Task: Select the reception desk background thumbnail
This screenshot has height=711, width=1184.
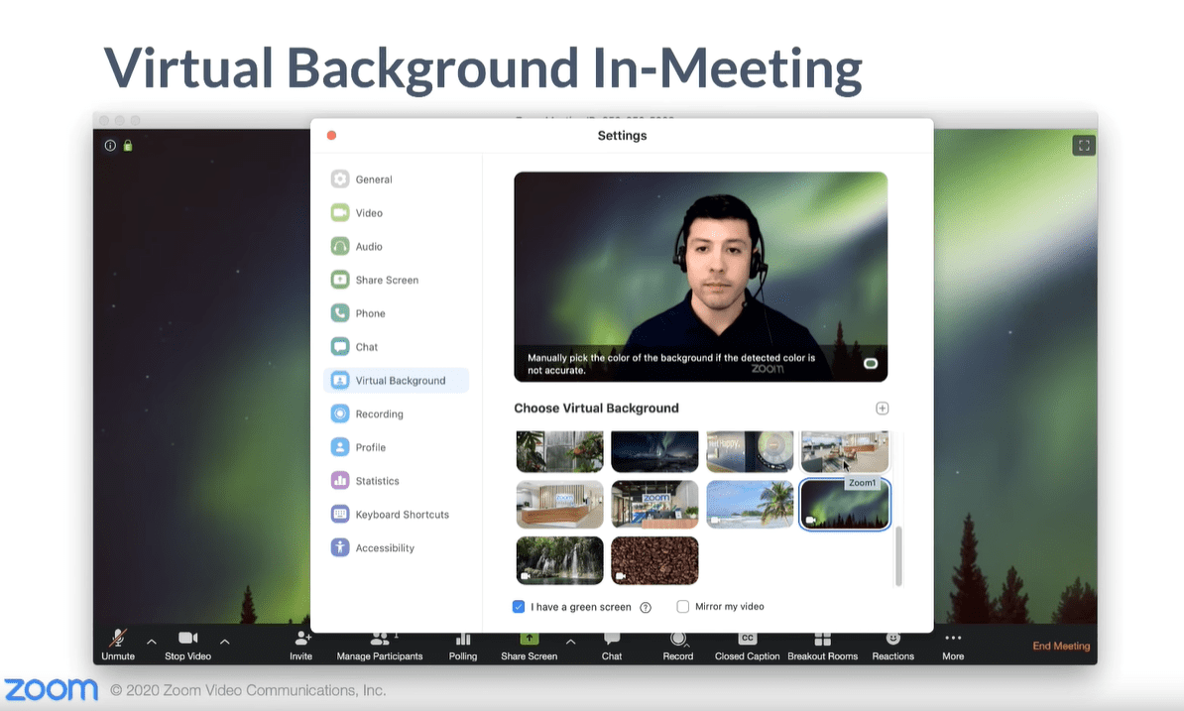Action: click(559, 504)
